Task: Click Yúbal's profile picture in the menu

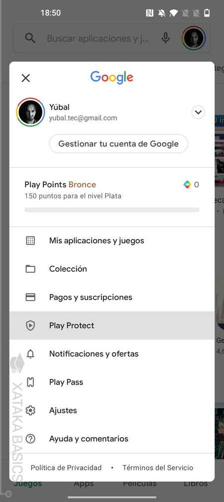Action: coord(30,112)
